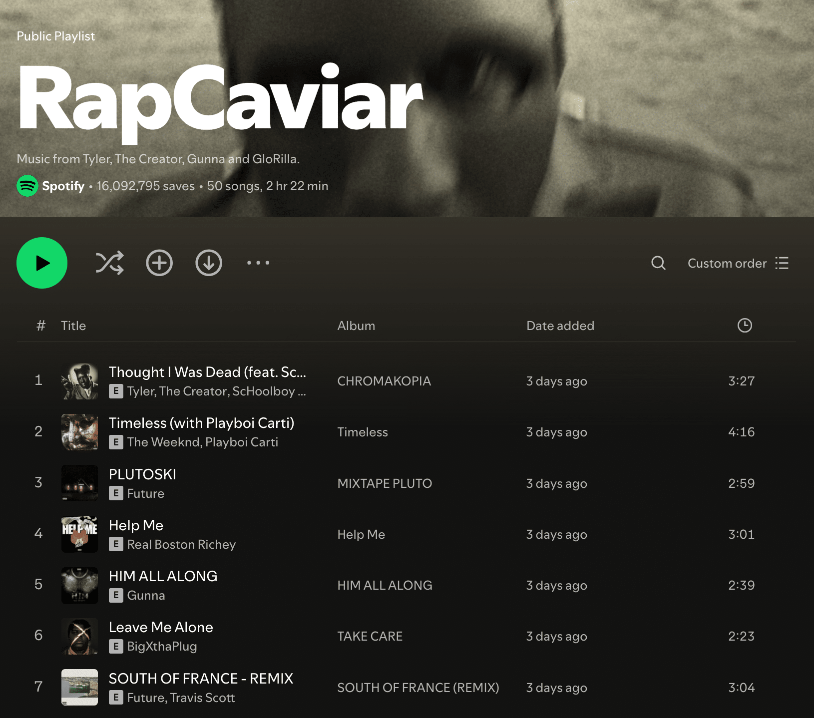
Task: Open Future, Travis Scott artist link
Action: (181, 698)
